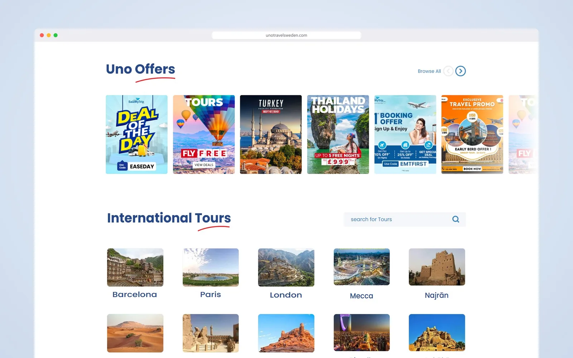Open the Turkey package offer card
This screenshot has width=573, height=358.
point(271,135)
